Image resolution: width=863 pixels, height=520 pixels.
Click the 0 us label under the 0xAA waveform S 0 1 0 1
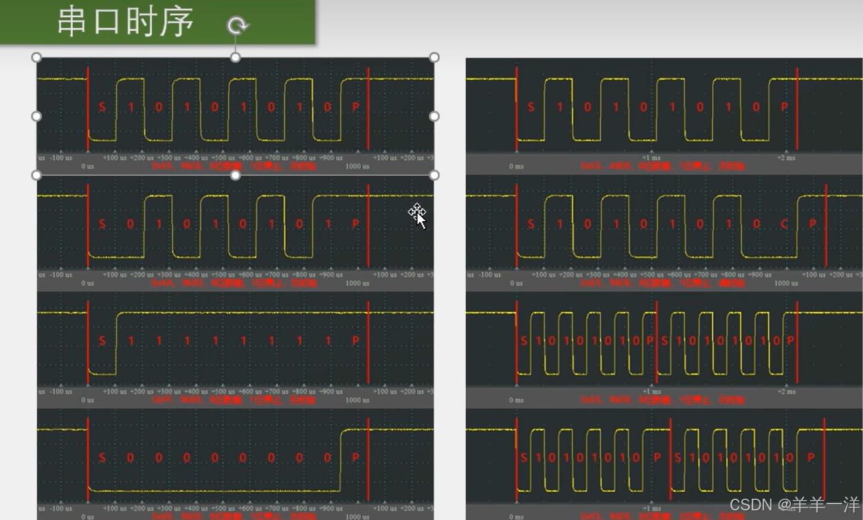[x=87, y=283]
